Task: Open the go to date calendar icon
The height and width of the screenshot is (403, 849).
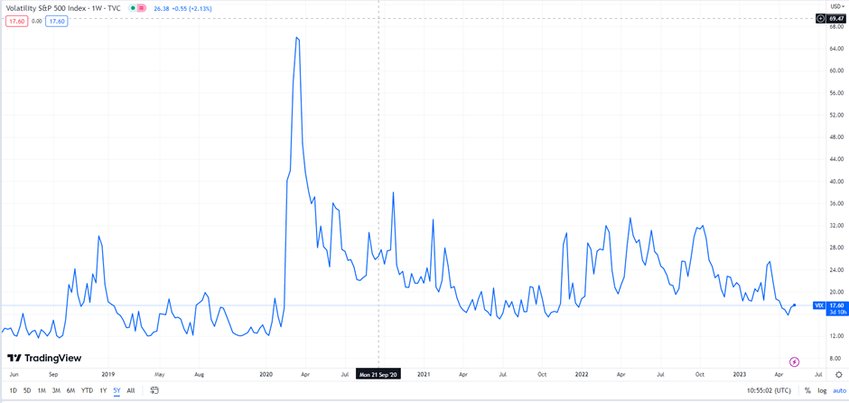Action: pos(154,390)
